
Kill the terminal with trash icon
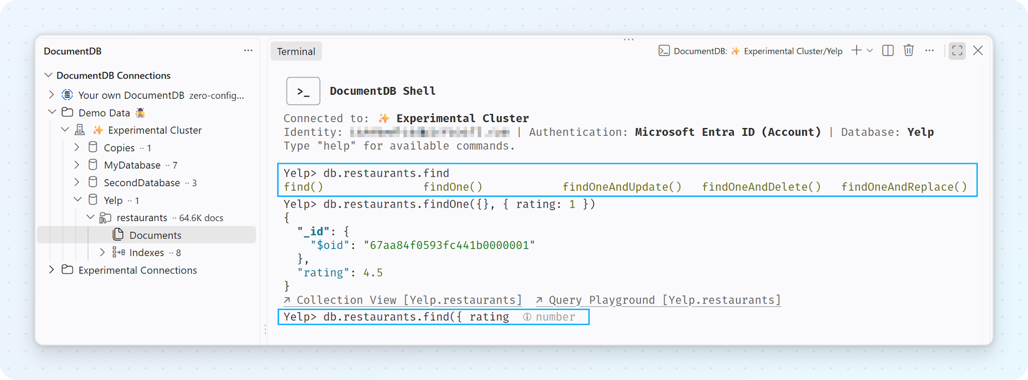point(909,50)
